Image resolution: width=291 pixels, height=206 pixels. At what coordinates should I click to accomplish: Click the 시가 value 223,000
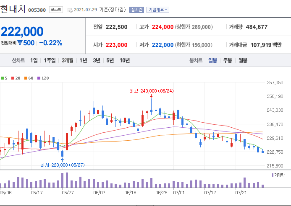click(x=117, y=45)
